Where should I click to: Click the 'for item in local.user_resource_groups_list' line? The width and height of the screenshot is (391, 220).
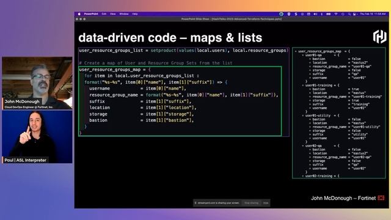coord(142,76)
